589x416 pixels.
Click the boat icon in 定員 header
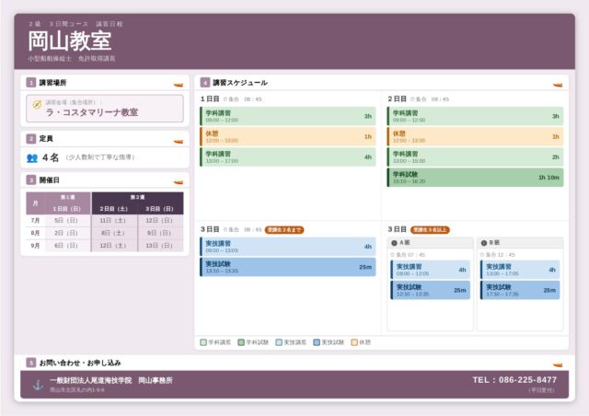(179, 142)
